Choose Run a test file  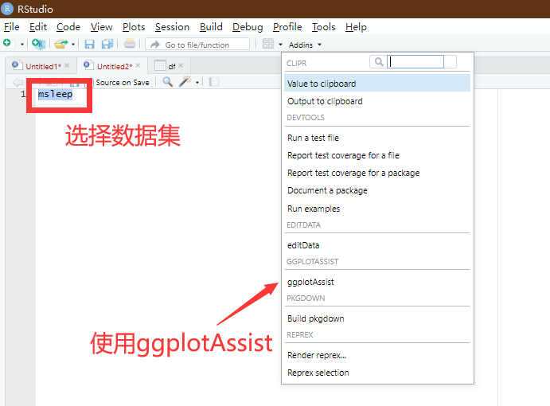[377, 138]
